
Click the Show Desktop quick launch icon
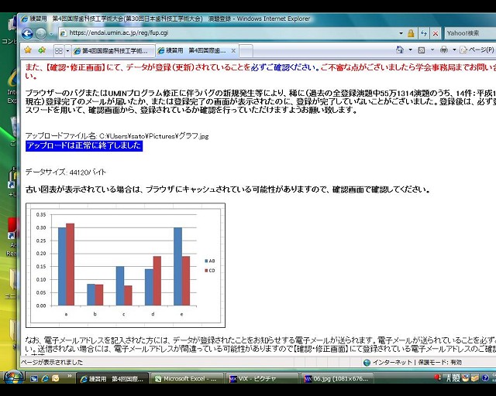click(x=34, y=379)
